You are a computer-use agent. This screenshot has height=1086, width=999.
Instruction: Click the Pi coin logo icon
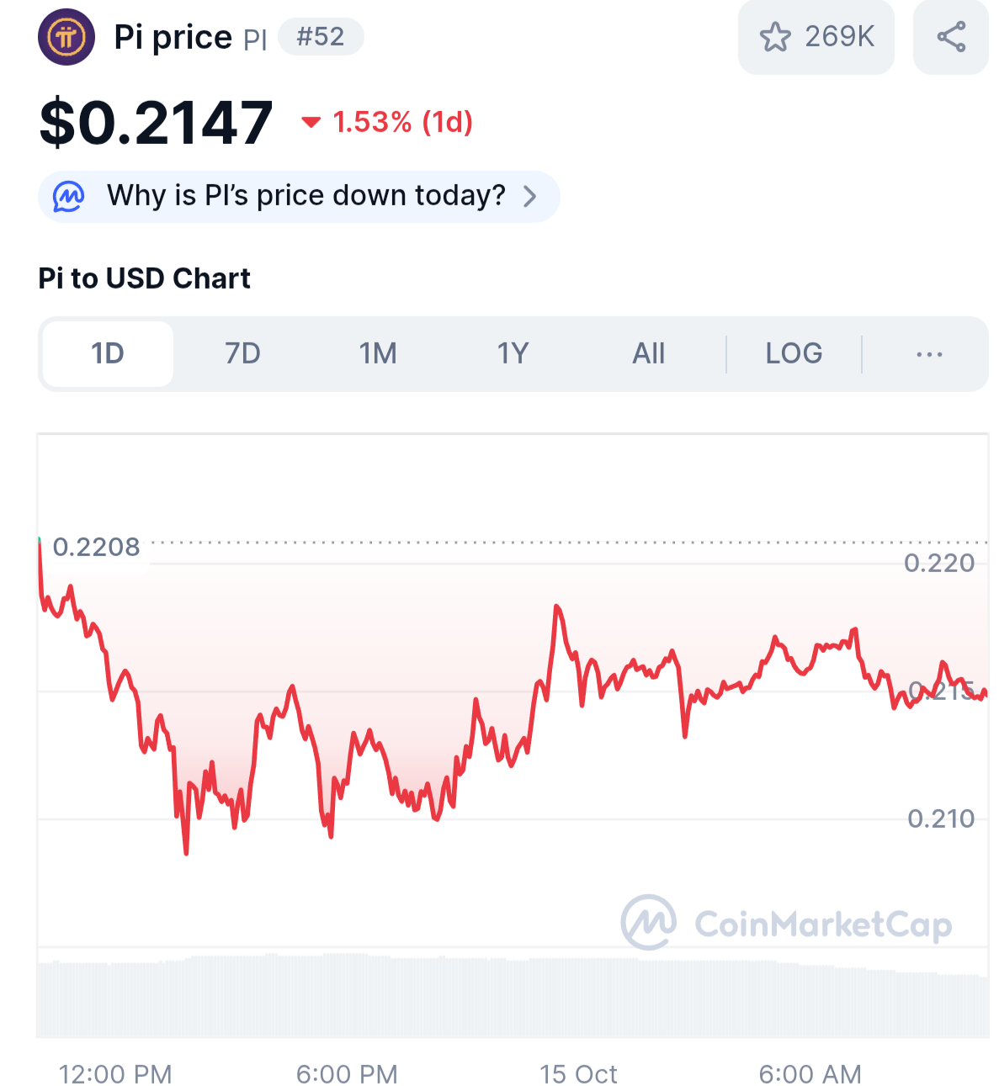coord(66,37)
